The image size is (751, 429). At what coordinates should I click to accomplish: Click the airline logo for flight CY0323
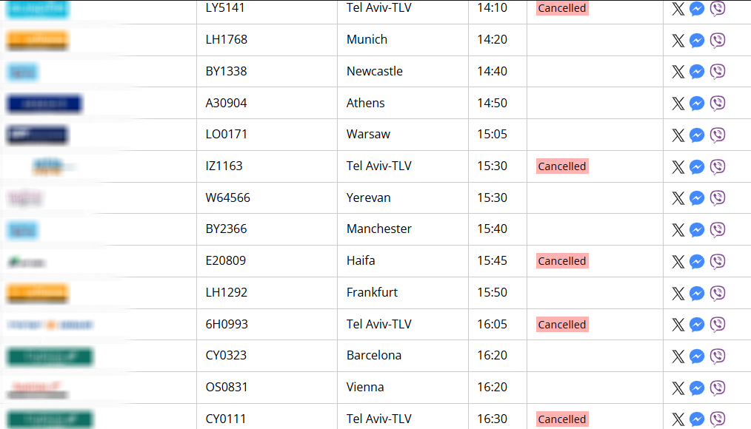point(50,357)
